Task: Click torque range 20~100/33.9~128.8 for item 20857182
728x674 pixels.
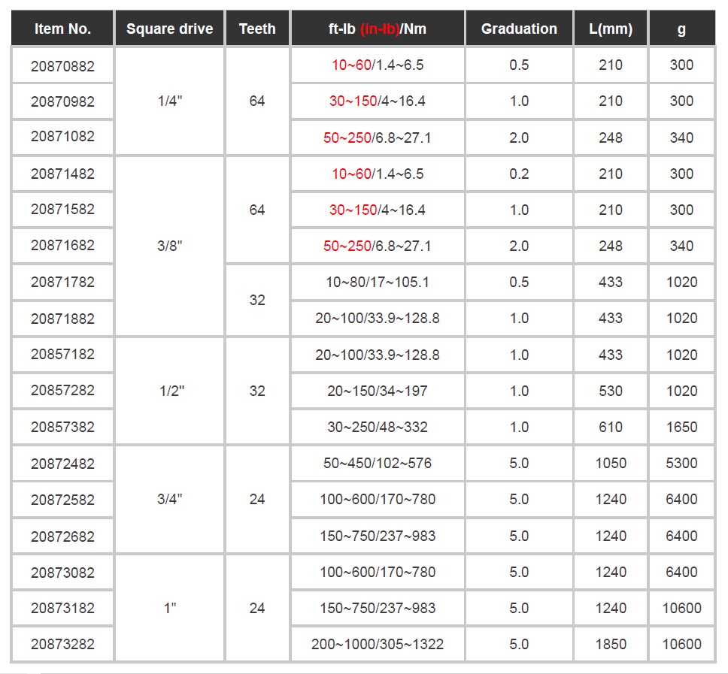Action: coord(378,355)
